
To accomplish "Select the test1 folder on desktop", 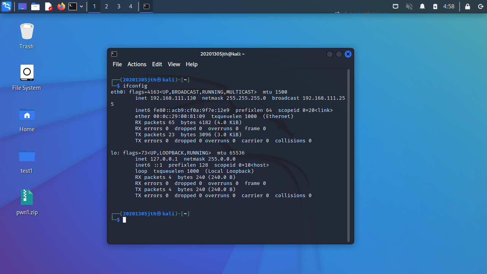I will click(27, 161).
